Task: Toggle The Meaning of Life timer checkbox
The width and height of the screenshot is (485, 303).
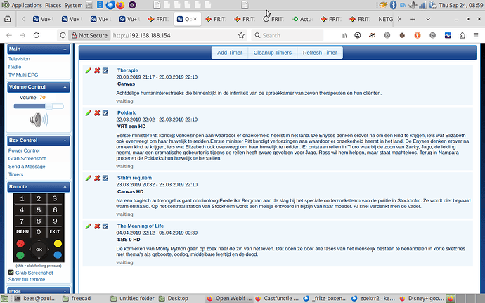Action: point(105,226)
